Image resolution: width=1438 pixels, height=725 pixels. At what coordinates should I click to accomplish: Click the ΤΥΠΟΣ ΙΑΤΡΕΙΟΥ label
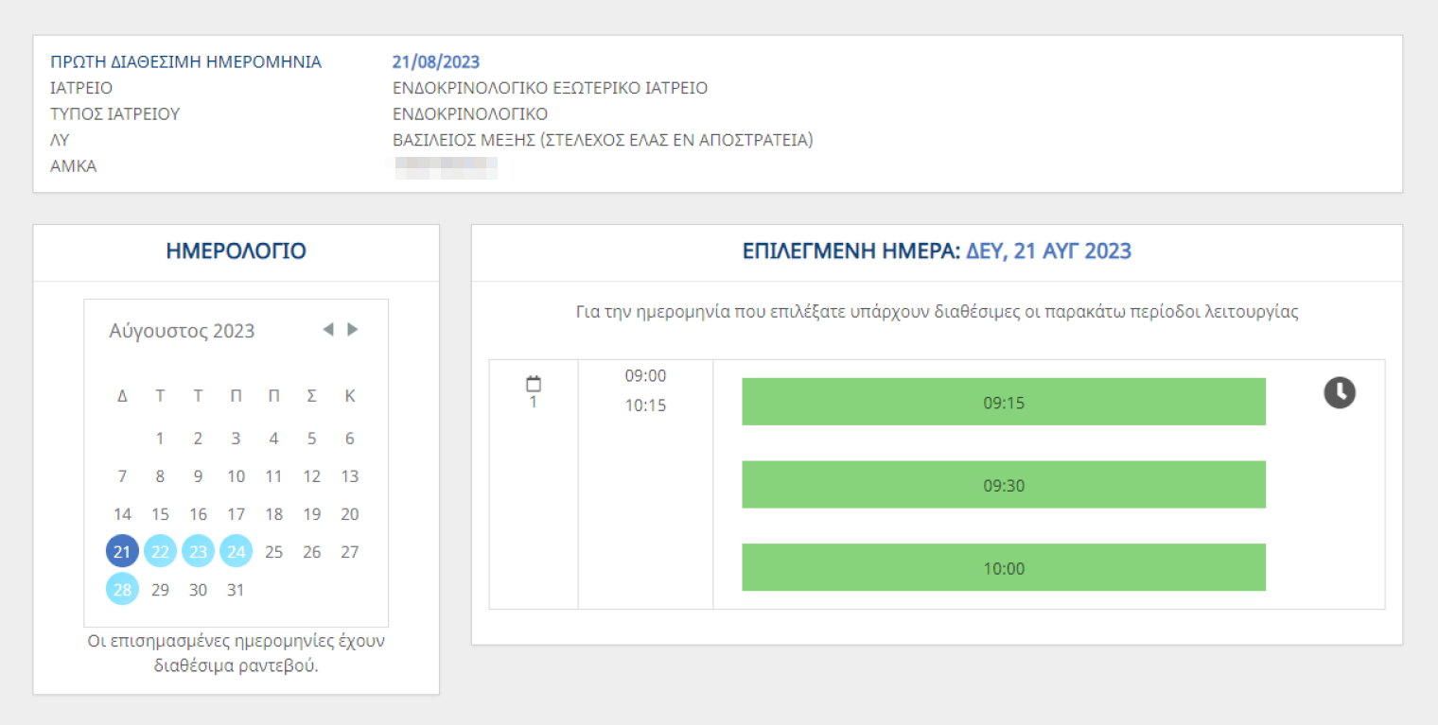[x=114, y=114]
